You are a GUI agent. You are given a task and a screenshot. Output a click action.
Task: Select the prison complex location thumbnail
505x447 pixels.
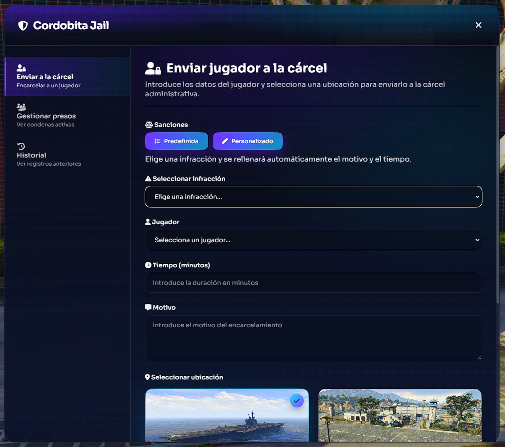(x=400, y=415)
